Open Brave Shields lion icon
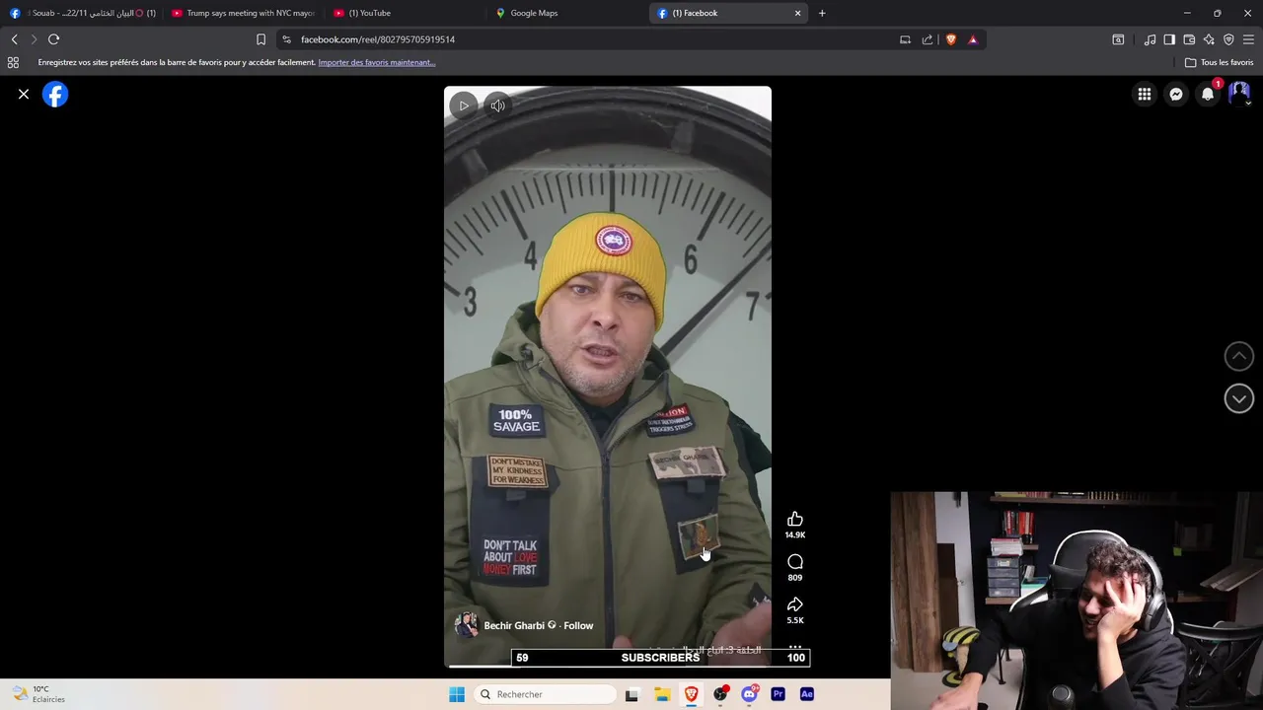1263x710 pixels. tap(951, 39)
